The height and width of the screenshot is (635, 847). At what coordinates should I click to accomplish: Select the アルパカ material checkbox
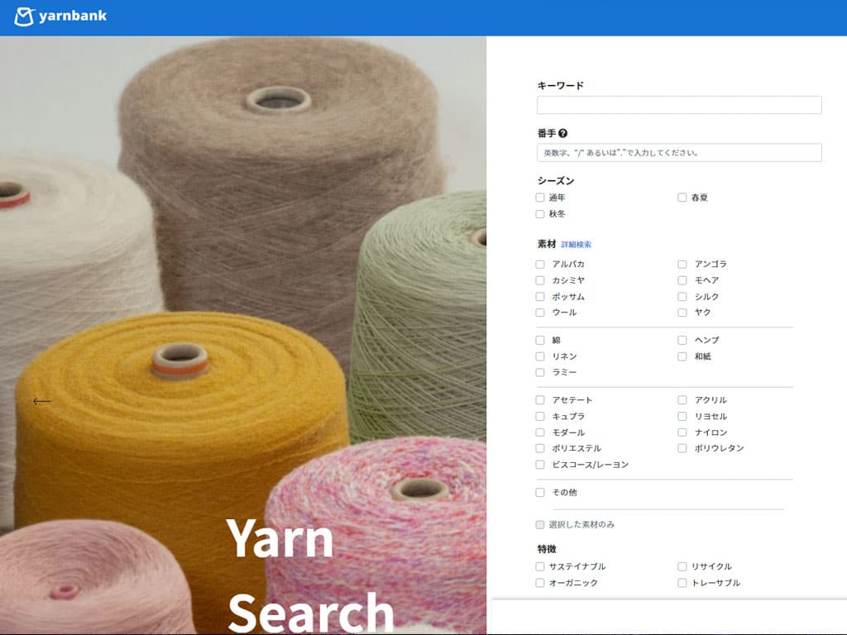(x=539, y=264)
